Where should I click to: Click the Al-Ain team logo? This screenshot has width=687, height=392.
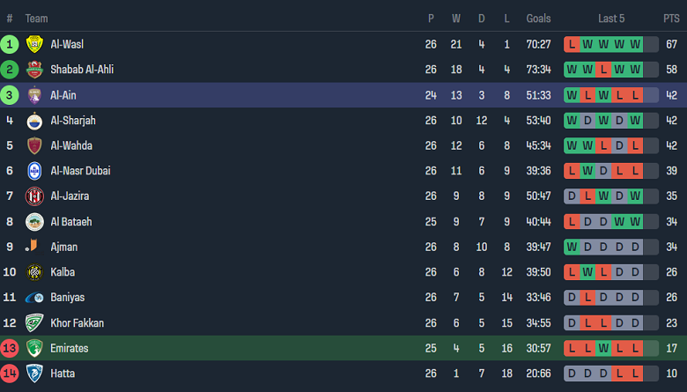pyautogui.click(x=34, y=95)
